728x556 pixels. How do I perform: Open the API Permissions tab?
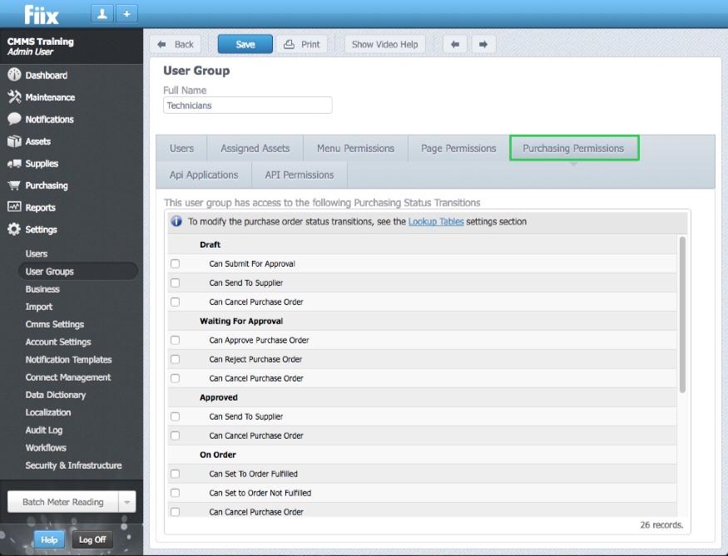coord(300,175)
